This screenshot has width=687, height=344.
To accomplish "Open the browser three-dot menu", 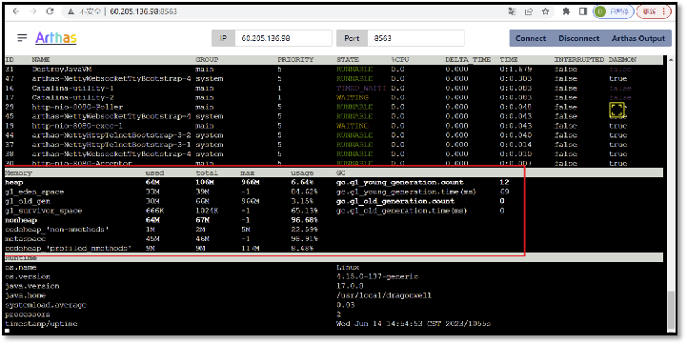I will click(x=664, y=11).
